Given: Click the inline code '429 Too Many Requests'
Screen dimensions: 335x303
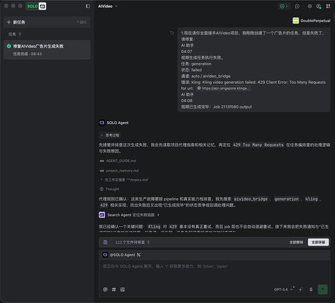Looking at the screenshot, I should click(258, 145).
